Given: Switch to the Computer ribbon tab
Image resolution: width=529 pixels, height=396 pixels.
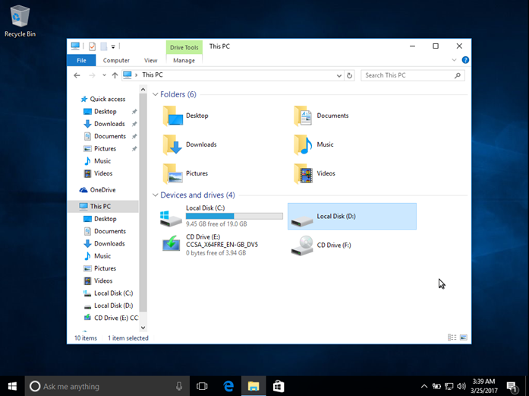Looking at the screenshot, I should 116,60.
